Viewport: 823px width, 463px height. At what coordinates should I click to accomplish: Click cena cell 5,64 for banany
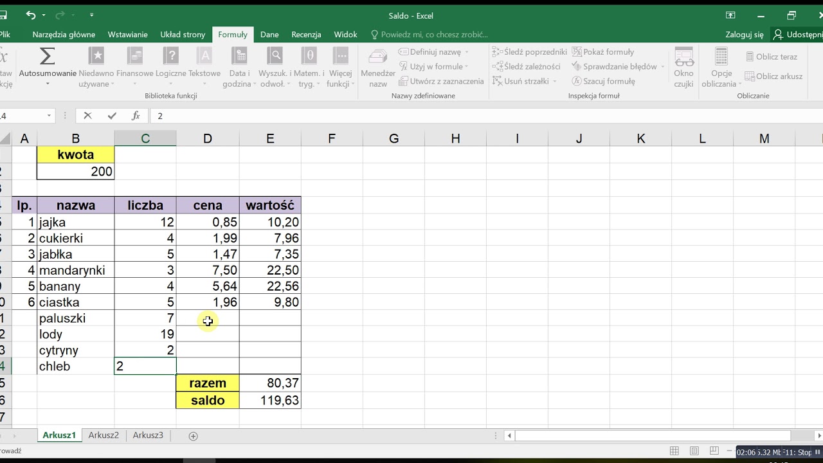(208, 286)
